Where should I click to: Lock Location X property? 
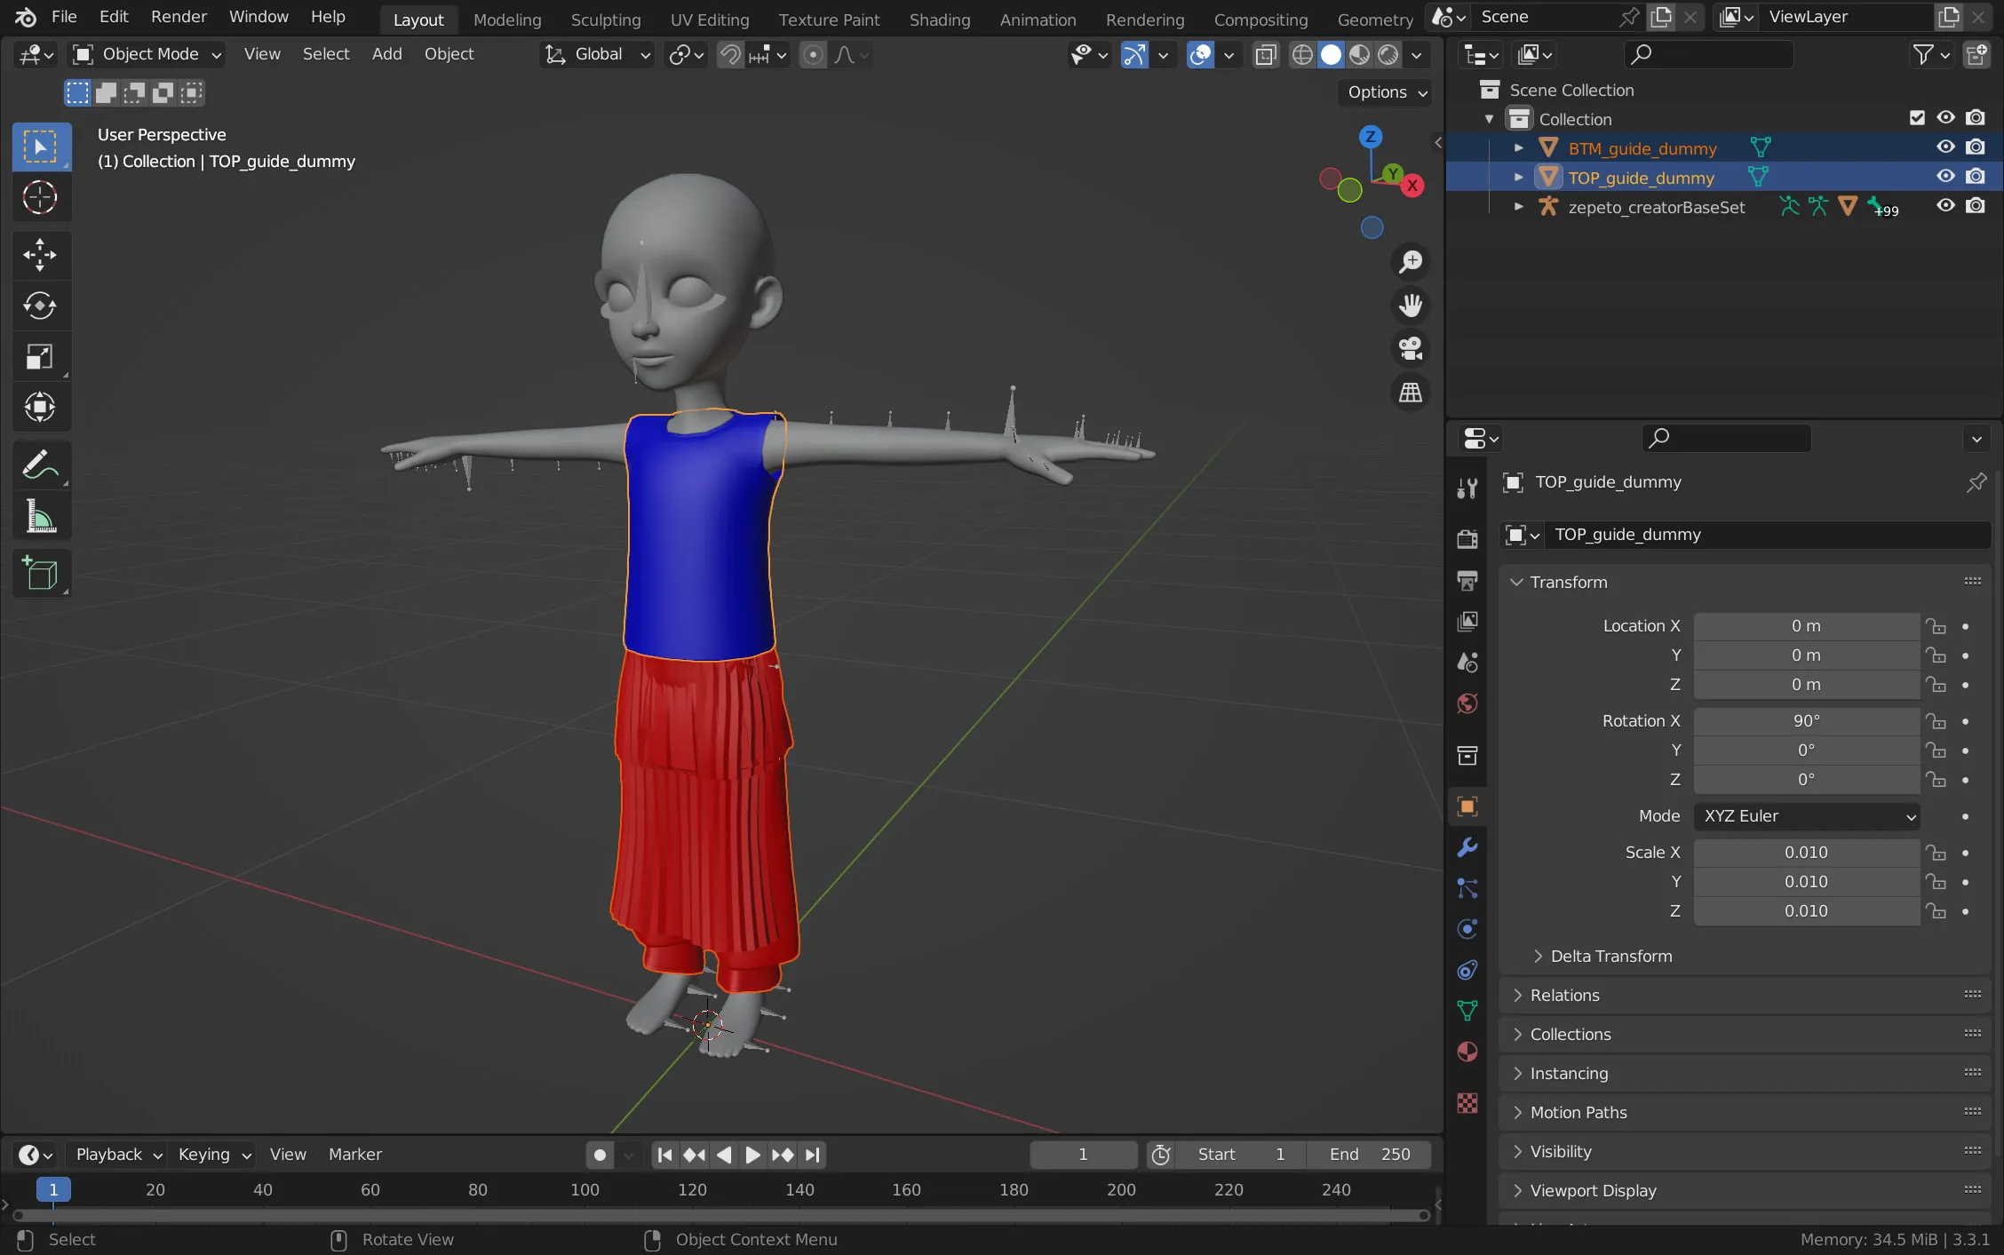point(1936,626)
